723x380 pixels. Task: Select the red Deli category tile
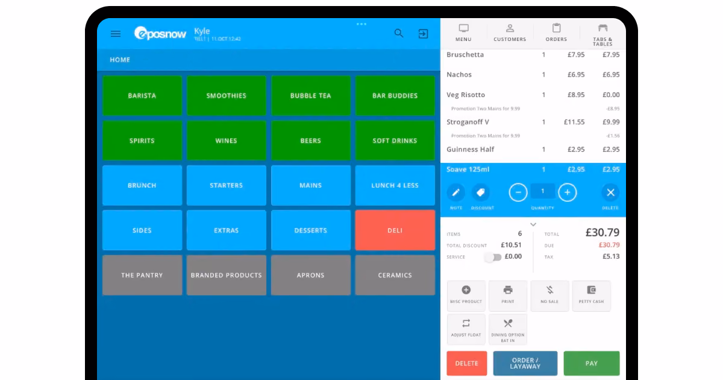point(395,230)
